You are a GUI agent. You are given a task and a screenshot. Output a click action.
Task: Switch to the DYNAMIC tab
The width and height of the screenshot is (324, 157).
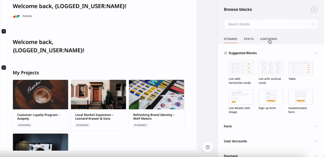(x=231, y=39)
